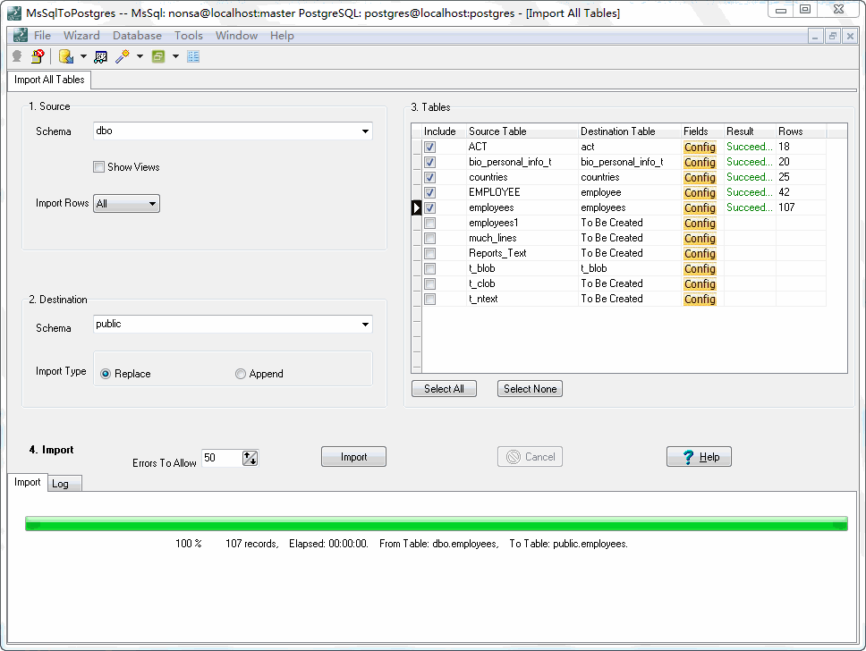This screenshot has width=866, height=651.
Task: Click the application icon in menu bar
Action: click(x=21, y=36)
